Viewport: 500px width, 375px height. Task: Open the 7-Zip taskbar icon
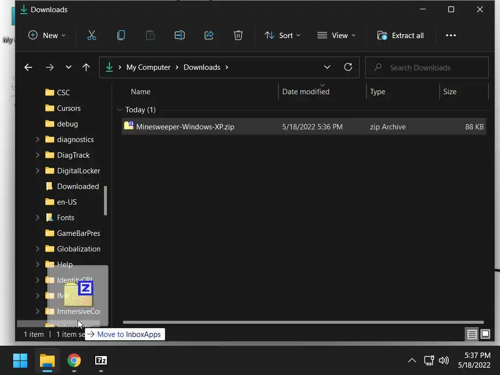click(101, 360)
